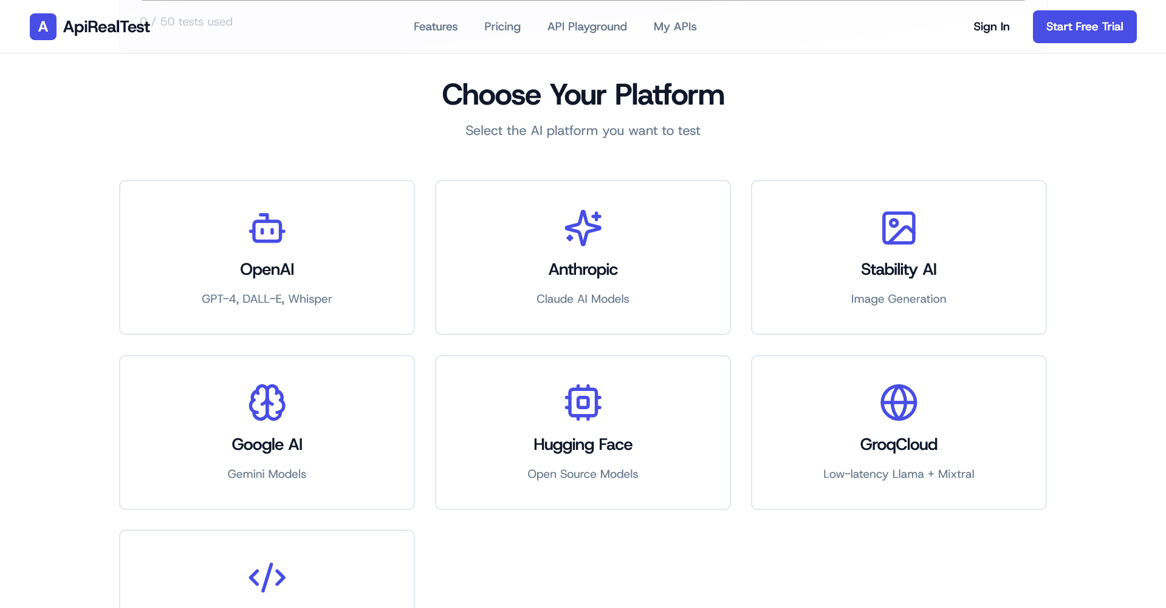The image size is (1166, 608).
Task: Open the Features page
Action: 435,27
